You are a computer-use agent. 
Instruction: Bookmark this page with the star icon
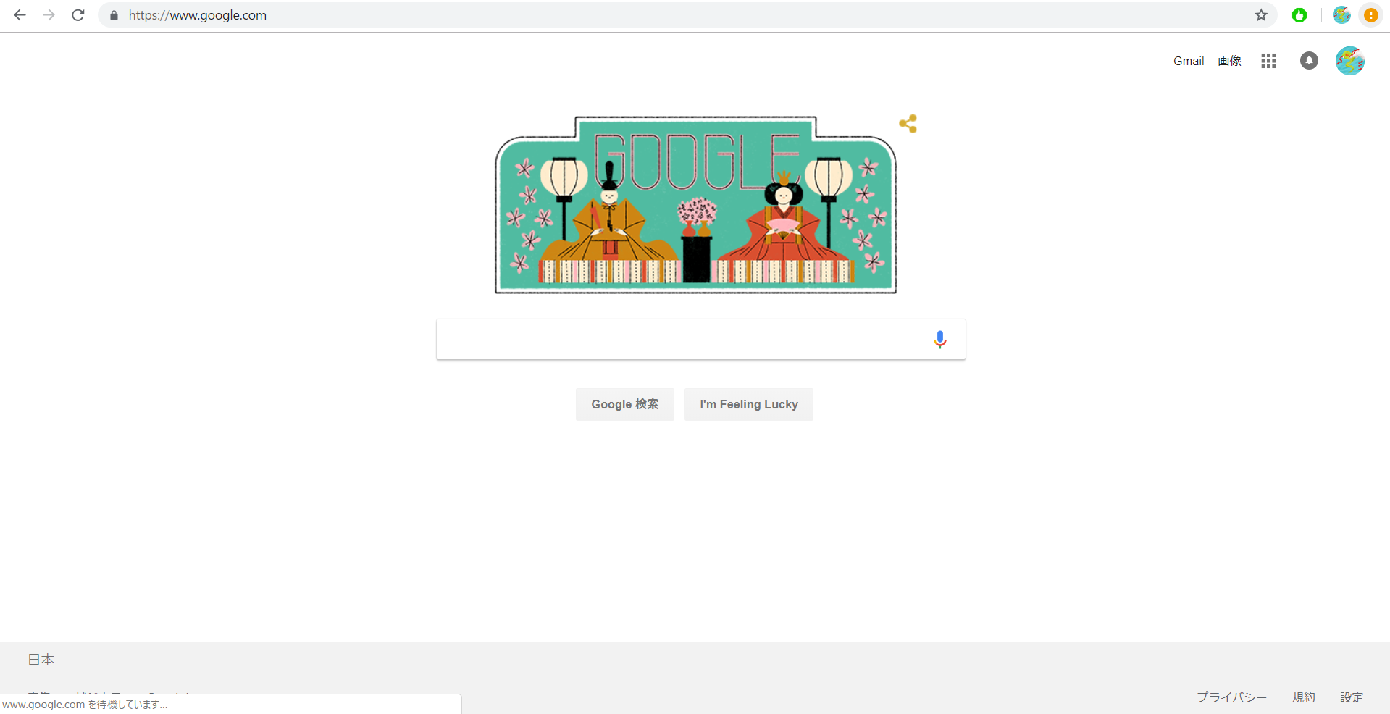click(1261, 15)
